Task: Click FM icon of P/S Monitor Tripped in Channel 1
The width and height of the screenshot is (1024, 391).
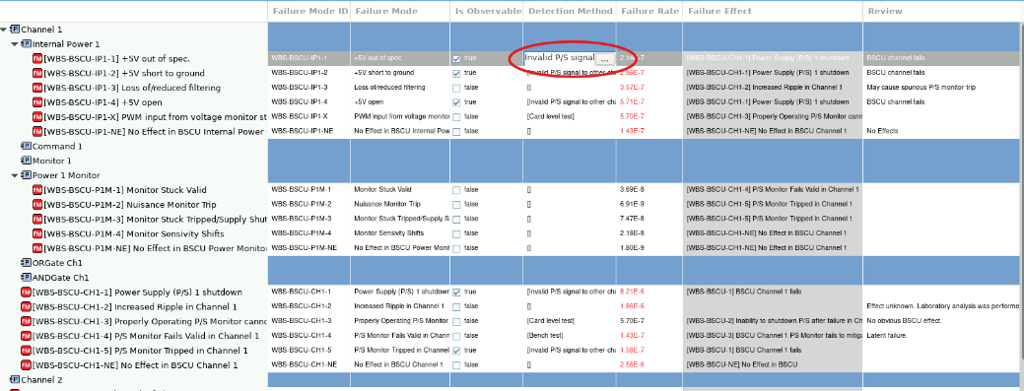Action: pyautogui.click(x=27, y=350)
